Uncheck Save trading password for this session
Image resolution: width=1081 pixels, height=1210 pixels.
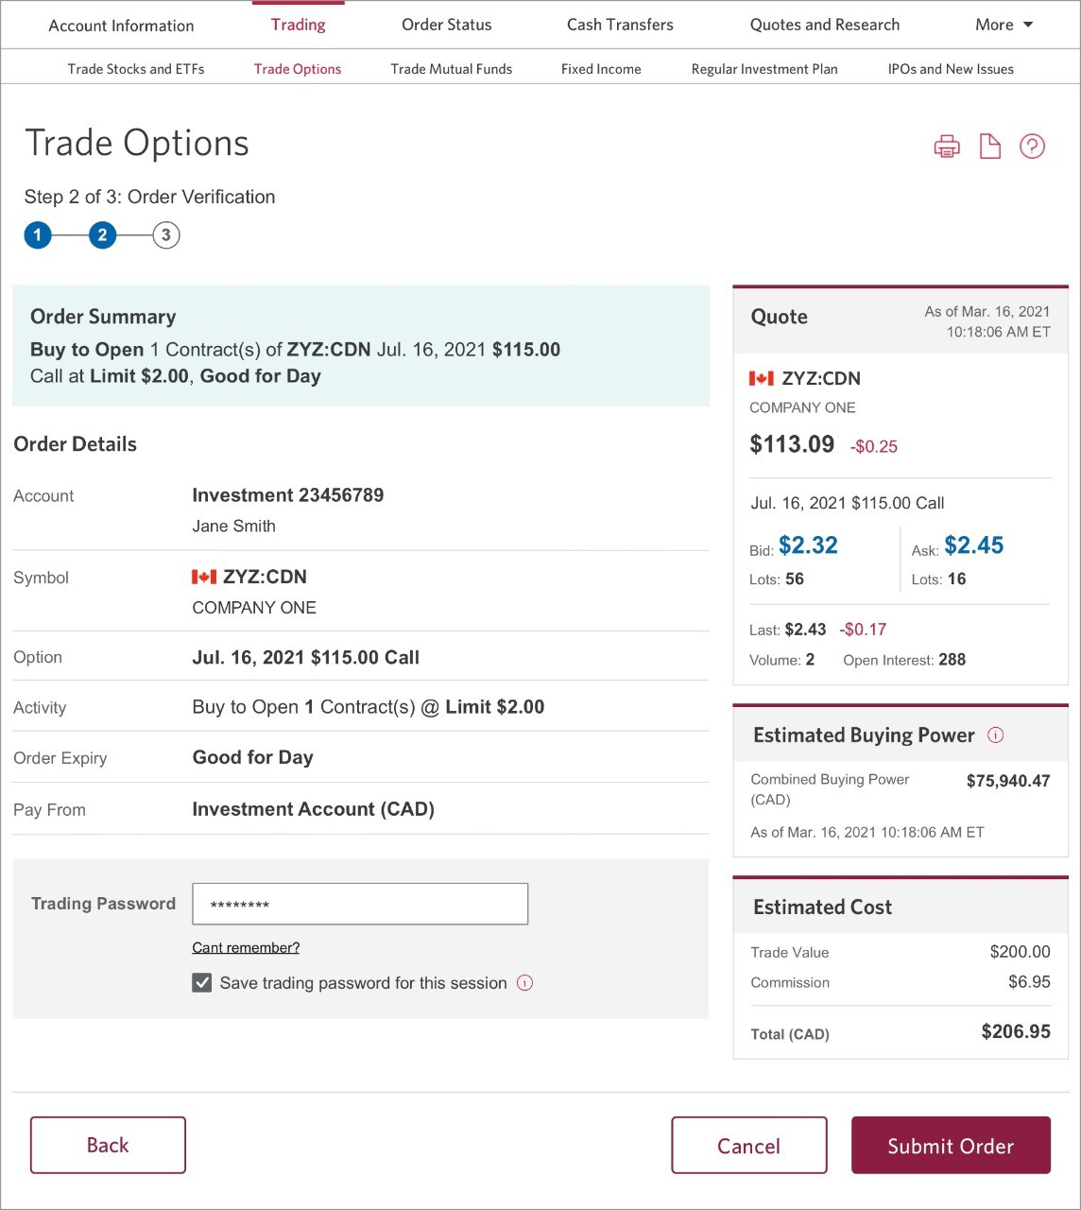(202, 983)
